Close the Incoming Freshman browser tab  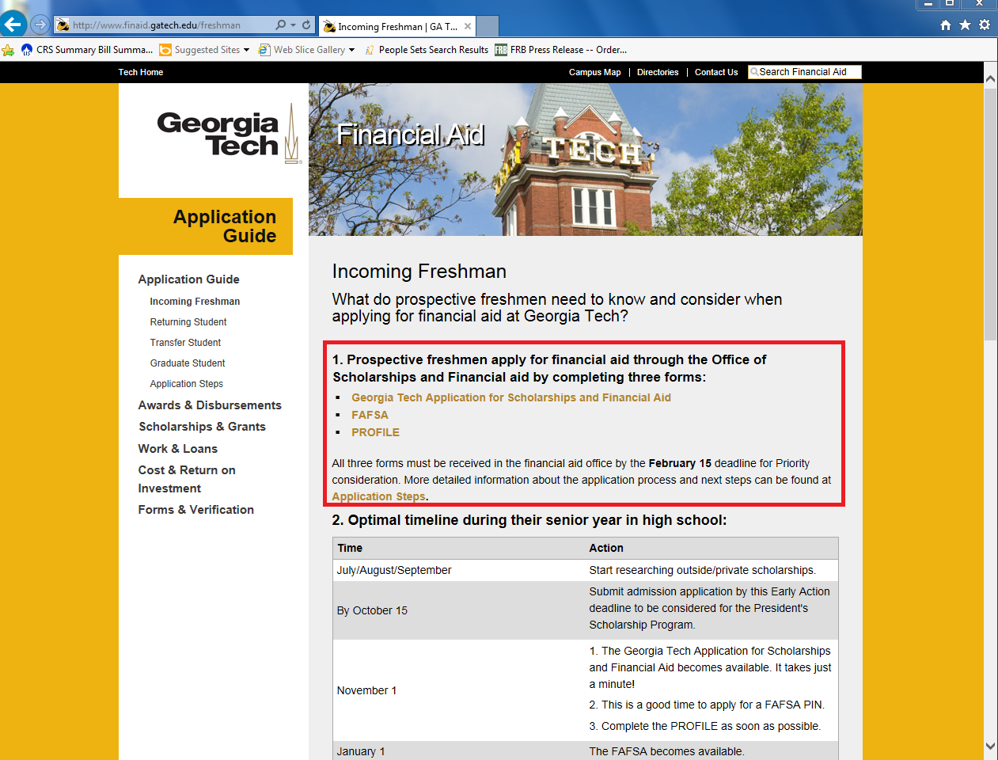tap(468, 26)
